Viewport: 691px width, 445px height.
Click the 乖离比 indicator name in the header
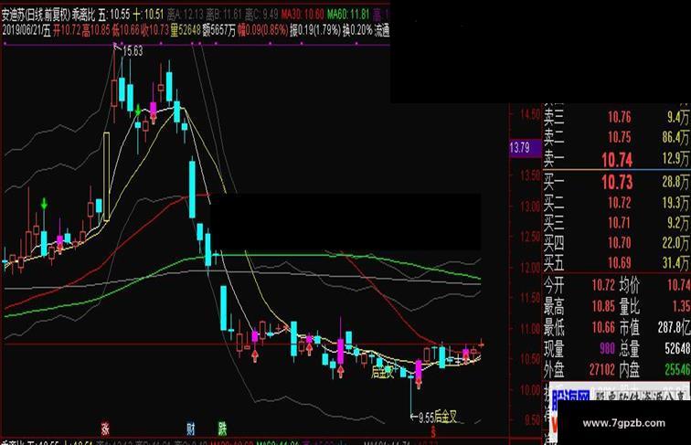[84, 15]
